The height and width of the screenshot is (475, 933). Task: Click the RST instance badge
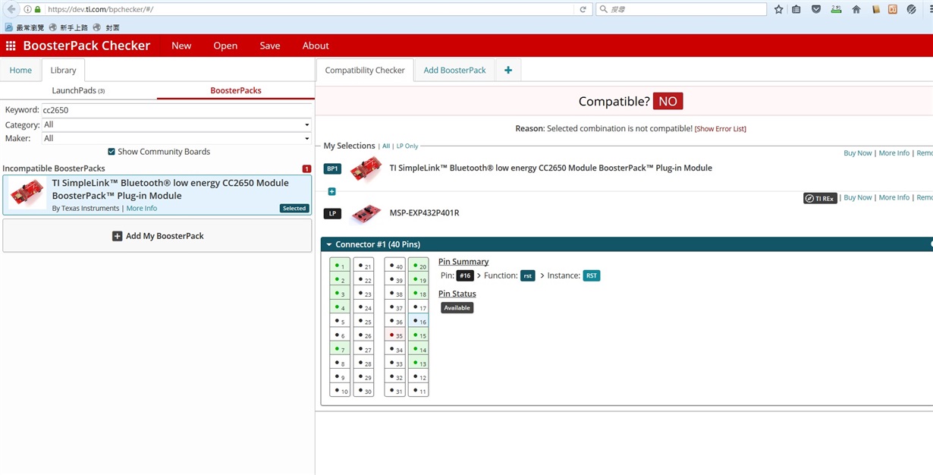pyautogui.click(x=592, y=275)
